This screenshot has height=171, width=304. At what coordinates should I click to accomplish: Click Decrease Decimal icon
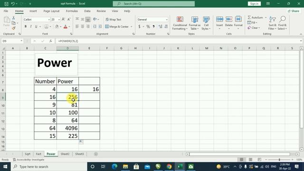click(166, 27)
